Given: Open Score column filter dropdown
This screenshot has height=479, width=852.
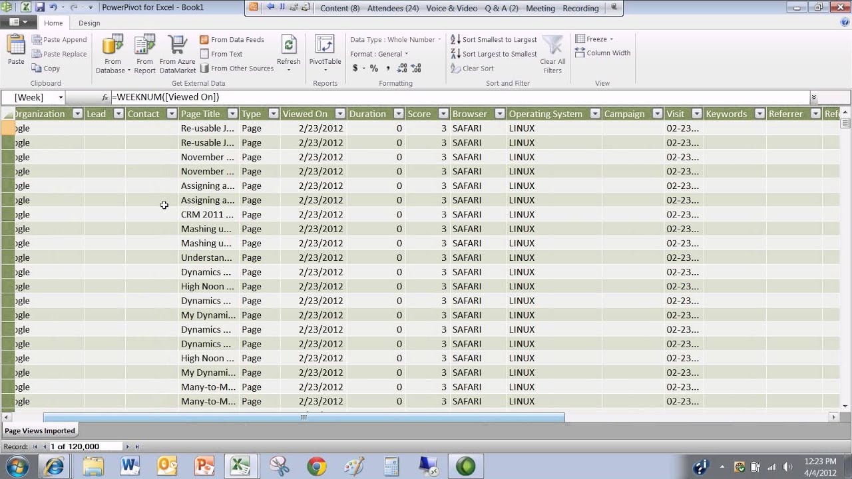Looking at the screenshot, I should [442, 114].
